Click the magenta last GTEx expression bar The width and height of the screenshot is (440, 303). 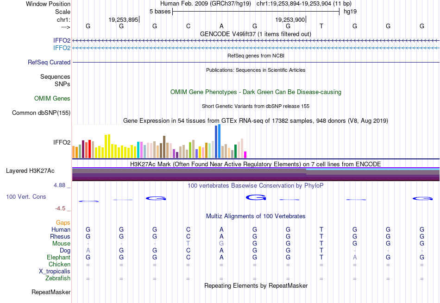pos(245,155)
